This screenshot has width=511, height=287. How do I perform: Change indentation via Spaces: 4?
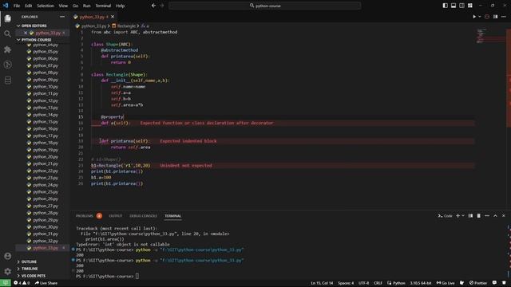[x=346, y=283]
